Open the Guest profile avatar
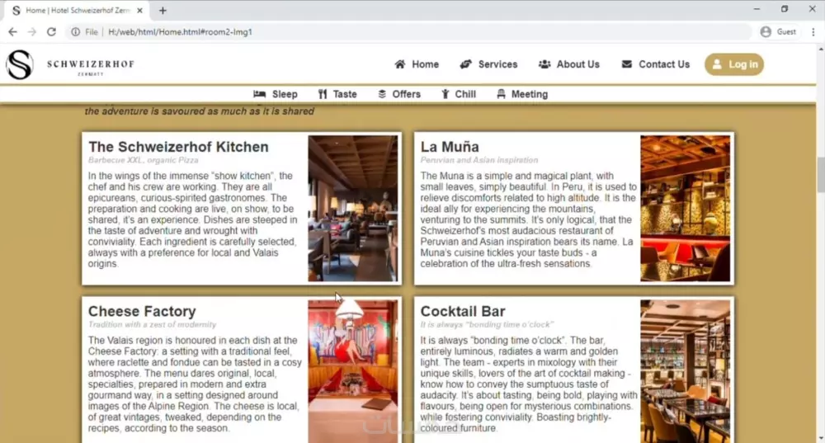Viewport: 825px width, 443px height. tap(766, 32)
